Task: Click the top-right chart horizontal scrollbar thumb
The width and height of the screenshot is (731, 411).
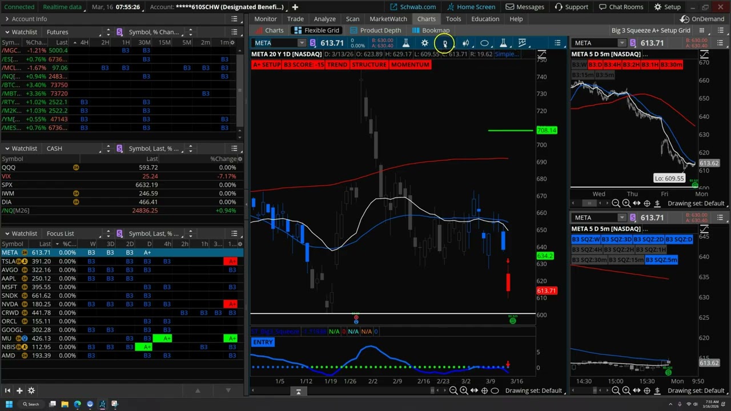Action: (589, 203)
